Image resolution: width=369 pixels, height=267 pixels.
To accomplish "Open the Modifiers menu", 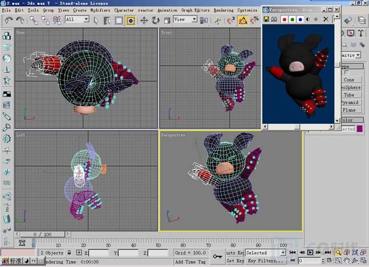I will pyautogui.click(x=100, y=10).
